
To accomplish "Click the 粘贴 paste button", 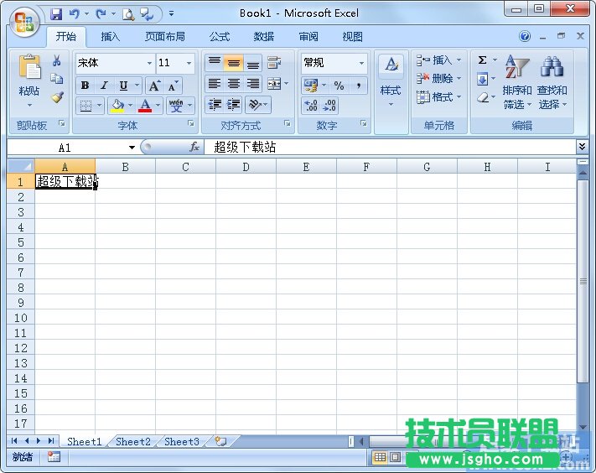I will (29, 80).
